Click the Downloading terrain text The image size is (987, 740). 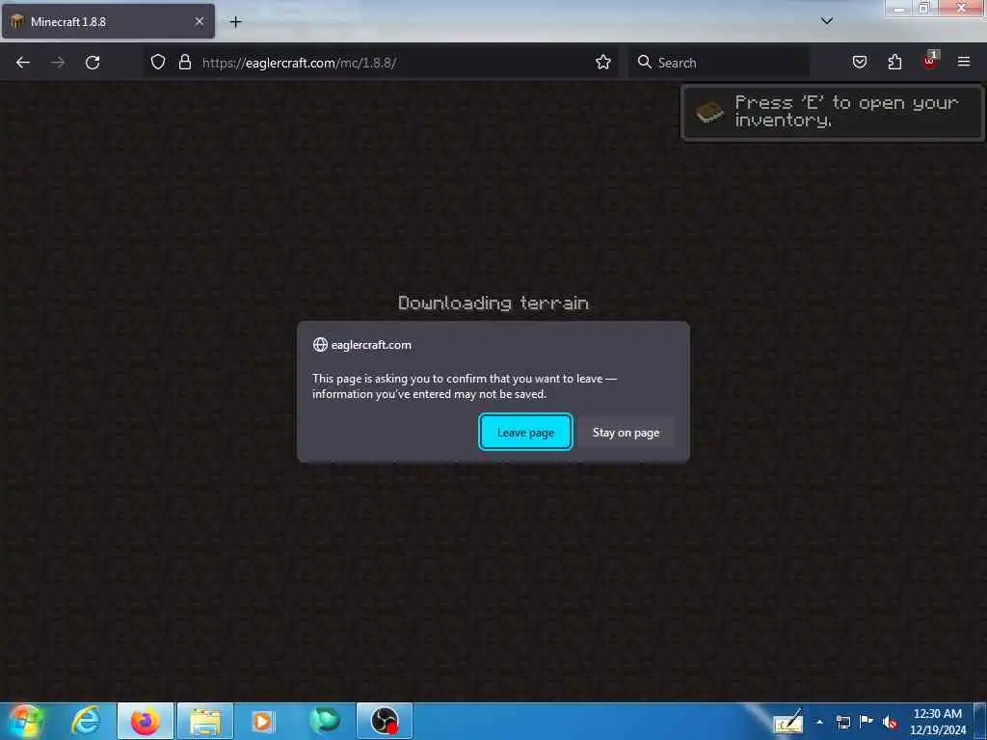(493, 303)
